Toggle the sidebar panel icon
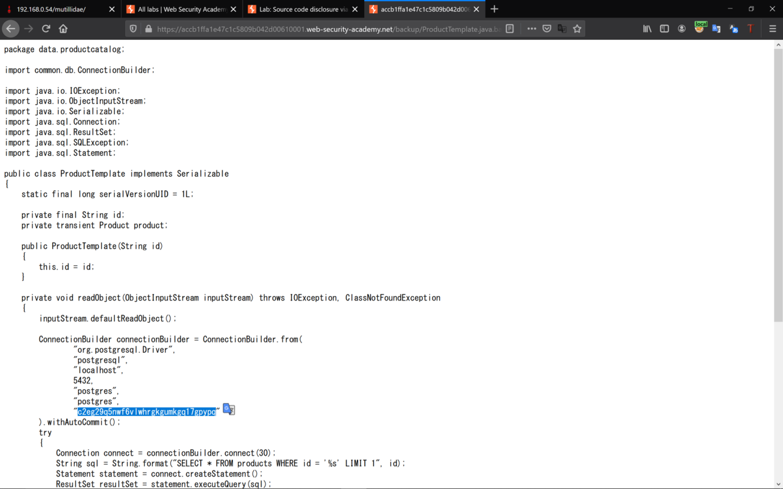Viewport: 783px width, 489px height. 664,29
